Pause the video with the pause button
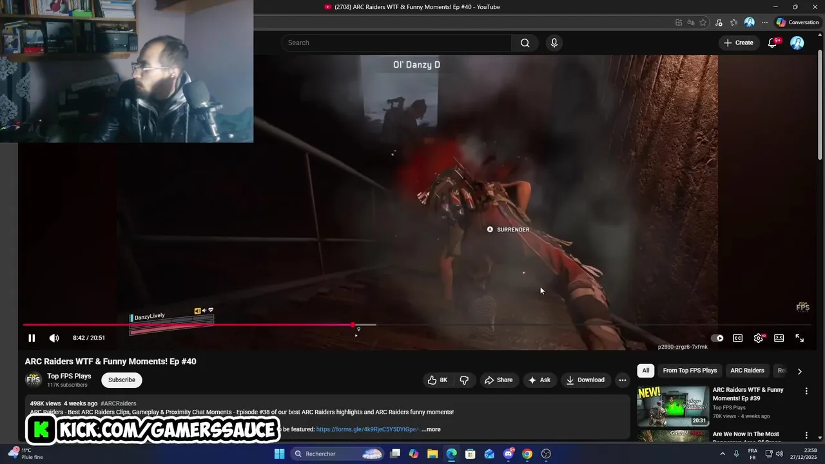Viewport: 825px width, 464px height. coord(32,338)
